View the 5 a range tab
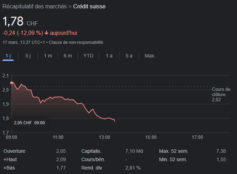The image size is (237, 174). [x=129, y=56]
